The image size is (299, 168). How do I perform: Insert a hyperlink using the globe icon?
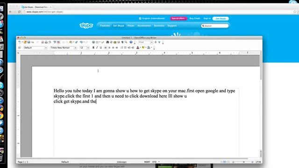pos(93,42)
